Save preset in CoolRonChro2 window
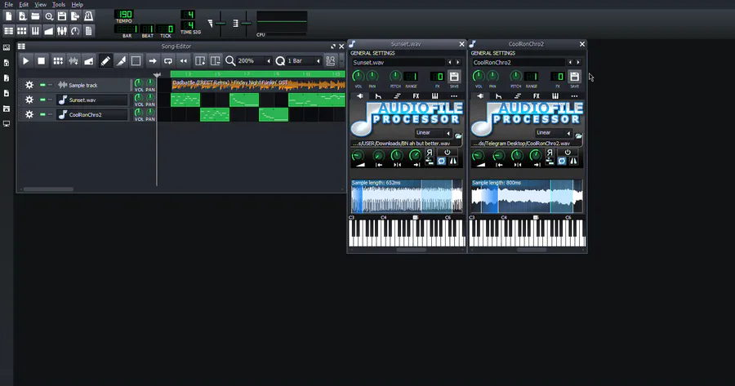The width and height of the screenshot is (735, 386). click(x=575, y=77)
